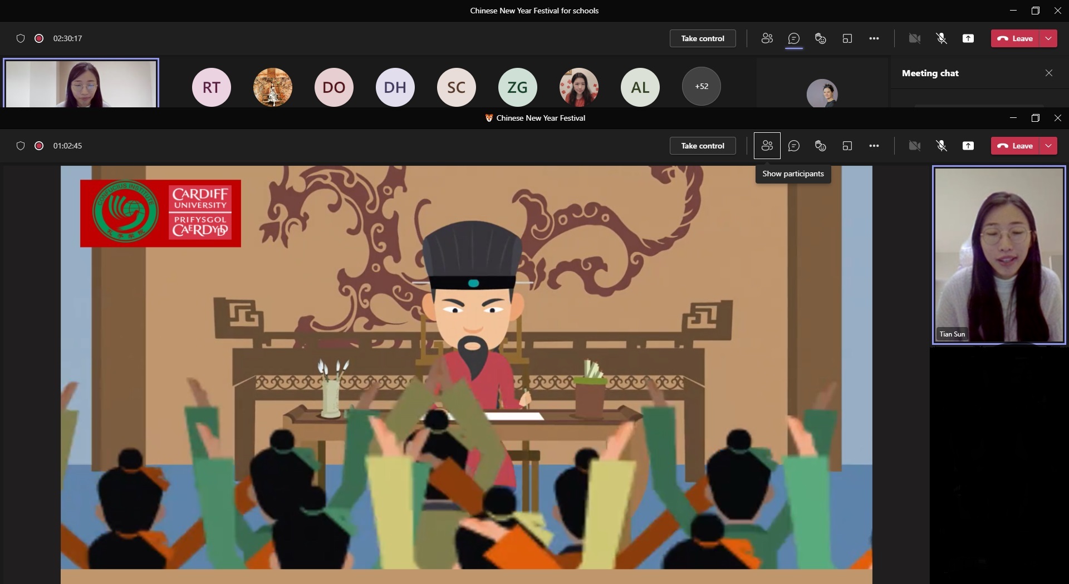Viewport: 1069px width, 584px height.
Task: Open breakout rooms icon in lower toolbar
Action: (847, 146)
